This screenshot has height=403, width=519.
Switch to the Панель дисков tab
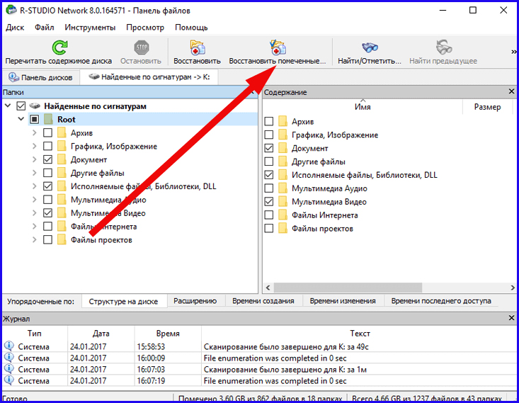point(40,77)
